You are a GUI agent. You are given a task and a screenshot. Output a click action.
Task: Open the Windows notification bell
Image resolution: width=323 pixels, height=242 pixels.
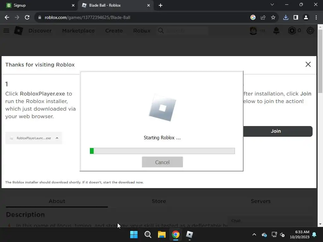[x=314, y=234]
